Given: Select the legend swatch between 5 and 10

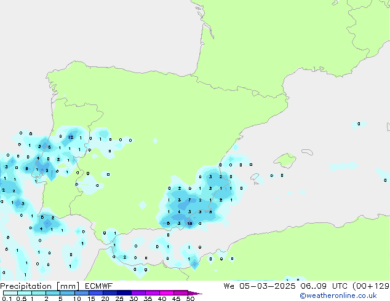Looking at the screenshot, I should point(68,293).
